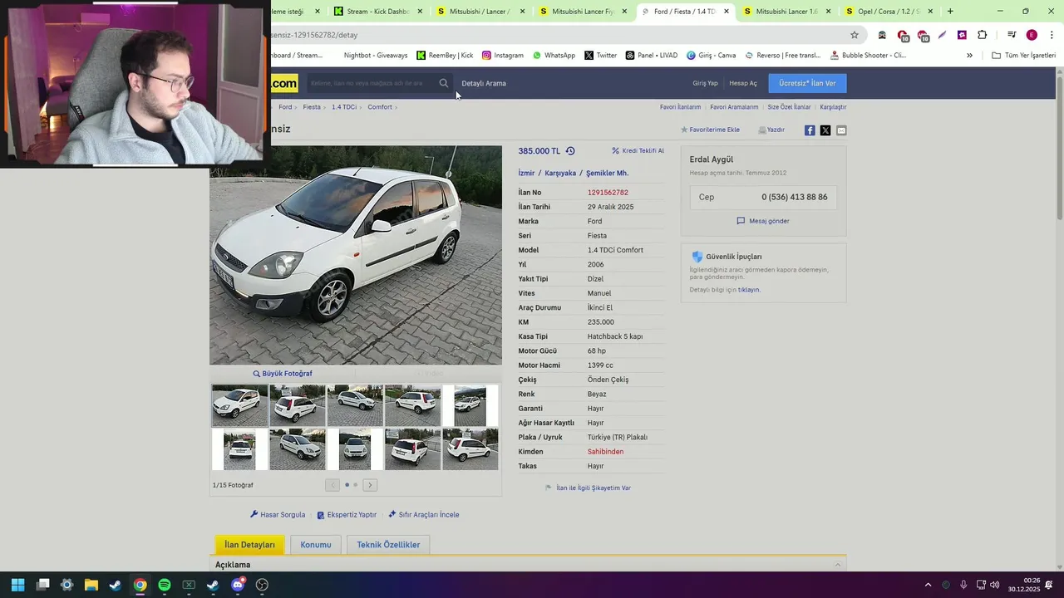Screen dimensions: 1064x598
Task: Switch to Stream - Kick Dashboard tab
Action: (x=378, y=12)
